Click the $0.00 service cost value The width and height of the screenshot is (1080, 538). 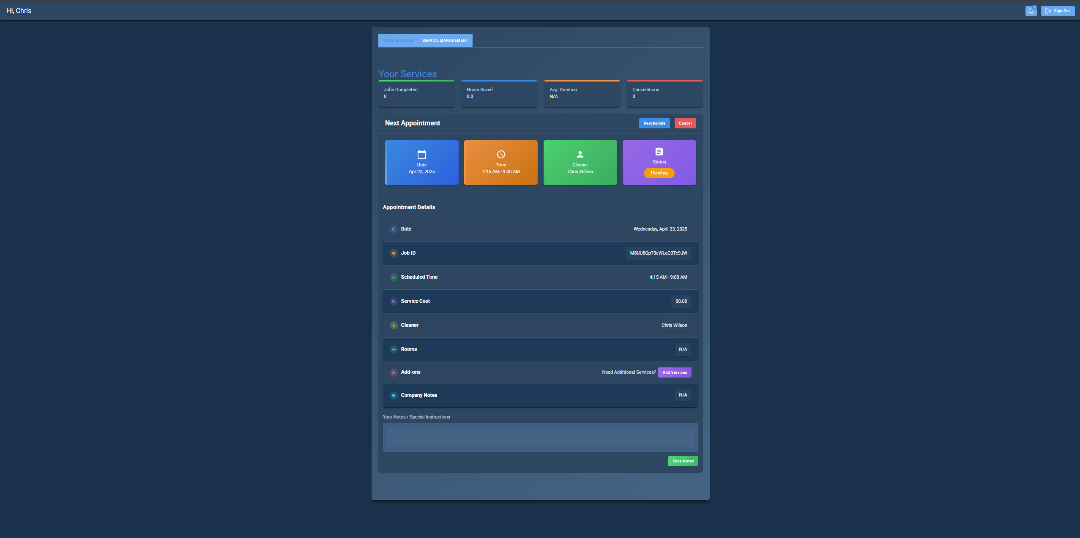pyautogui.click(x=681, y=302)
